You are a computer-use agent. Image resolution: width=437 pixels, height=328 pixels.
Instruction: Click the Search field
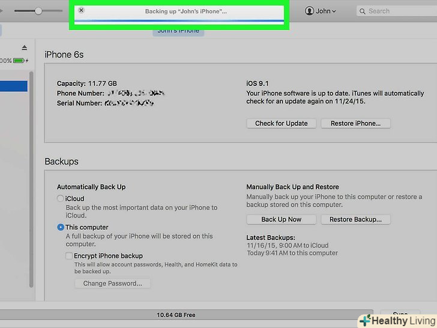coord(397,11)
